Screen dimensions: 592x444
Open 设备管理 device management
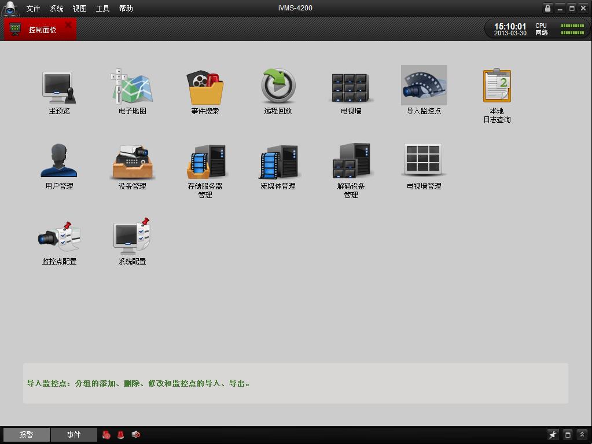132,162
